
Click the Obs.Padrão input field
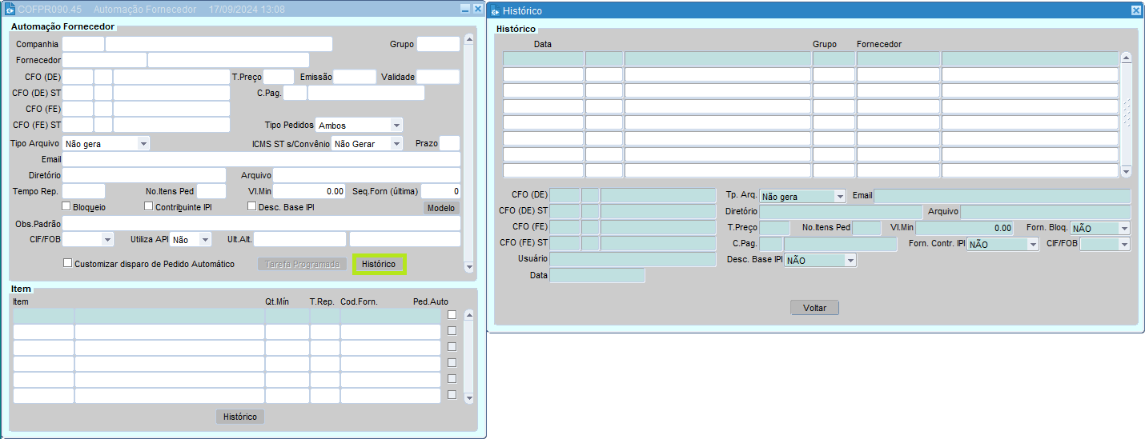[x=261, y=224]
